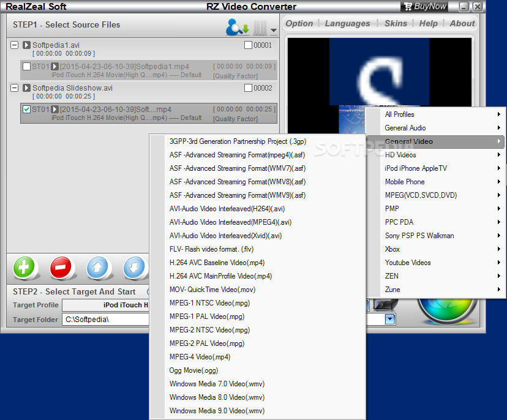Image resolution: width=507 pixels, height=420 pixels.
Task: Choose MPEG-4 Video(.mp4)
Action: [x=258, y=358]
